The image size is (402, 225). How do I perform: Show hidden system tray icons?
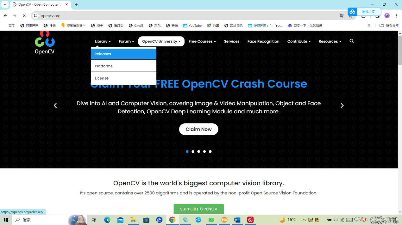pos(304,220)
